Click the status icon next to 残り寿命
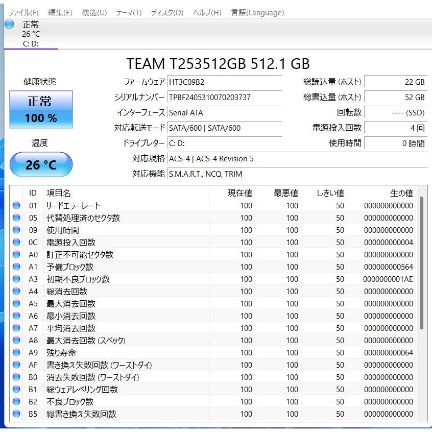The width and height of the screenshot is (432, 432). [x=17, y=352]
